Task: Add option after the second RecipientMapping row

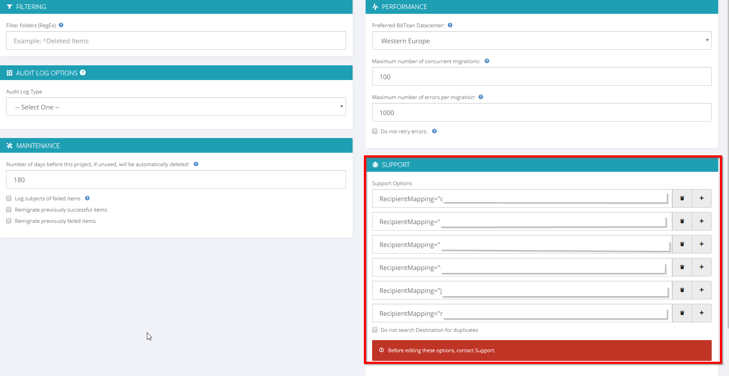Action: [x=701, y=221]
